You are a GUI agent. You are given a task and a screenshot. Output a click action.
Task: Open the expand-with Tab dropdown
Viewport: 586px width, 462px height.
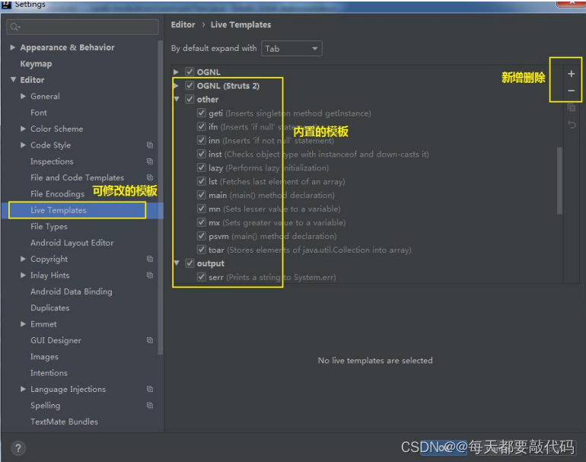click(x=291, y=49)
